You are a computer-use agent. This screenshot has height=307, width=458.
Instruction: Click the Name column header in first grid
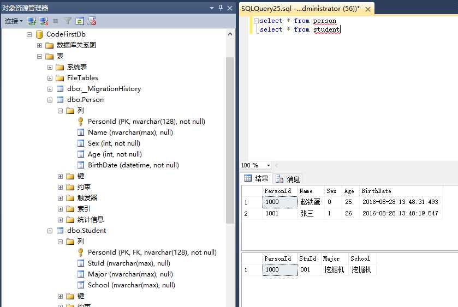click(x=311, y=191)
